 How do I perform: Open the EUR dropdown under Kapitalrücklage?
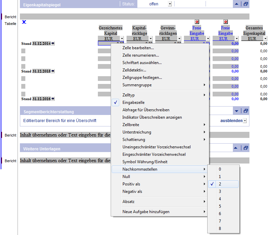(x=151, y=38)
